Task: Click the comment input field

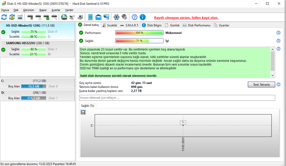Action: 177,98
